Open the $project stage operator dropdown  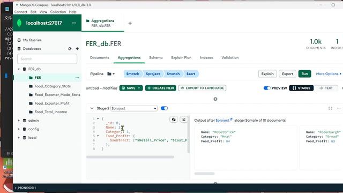click(x=134, y=108)
